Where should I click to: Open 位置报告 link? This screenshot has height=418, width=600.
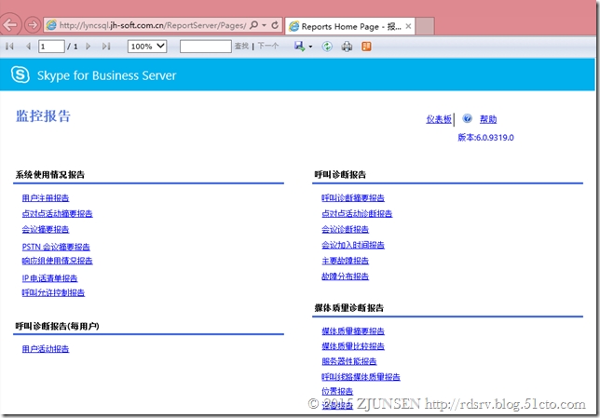point(337,391)
